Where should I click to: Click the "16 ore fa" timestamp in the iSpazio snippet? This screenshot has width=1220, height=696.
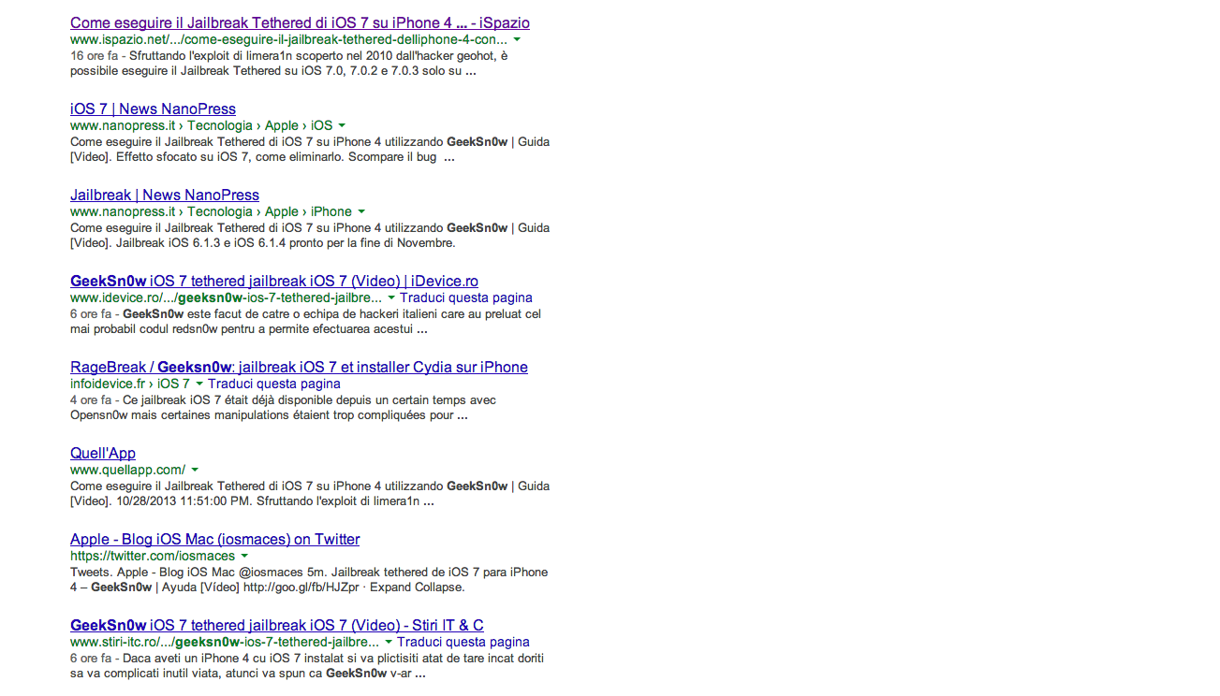(92, 56)
